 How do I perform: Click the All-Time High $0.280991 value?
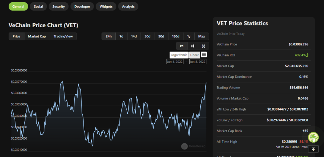289,142
